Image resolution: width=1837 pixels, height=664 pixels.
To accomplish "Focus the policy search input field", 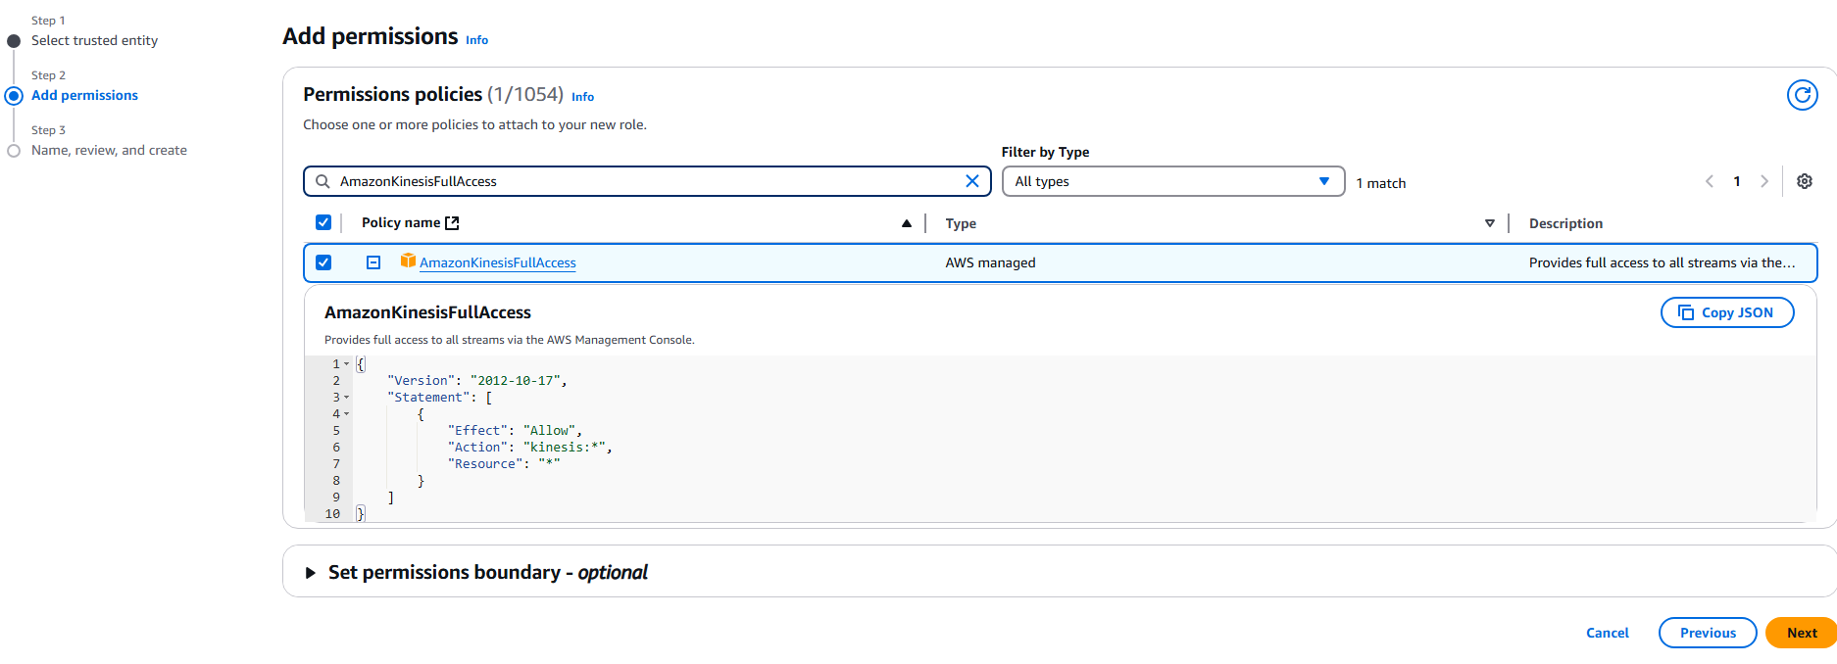I will [x=647, y=181].
